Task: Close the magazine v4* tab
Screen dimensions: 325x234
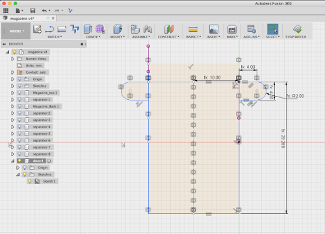Action: click(x=53, y=18)
